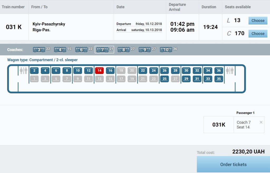Select lower seat 25
The image size is (270, 173).
[x=165, y=79]
